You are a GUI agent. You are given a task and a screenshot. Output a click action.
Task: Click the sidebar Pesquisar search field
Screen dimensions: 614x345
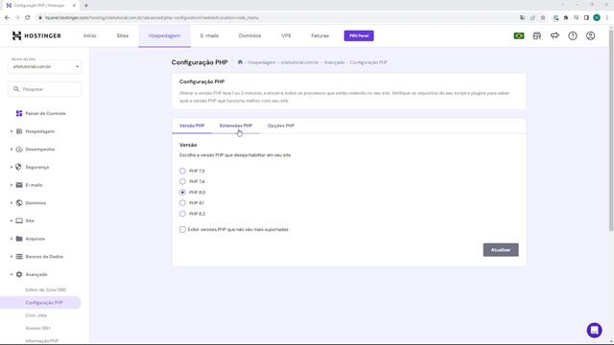point(45,89)
